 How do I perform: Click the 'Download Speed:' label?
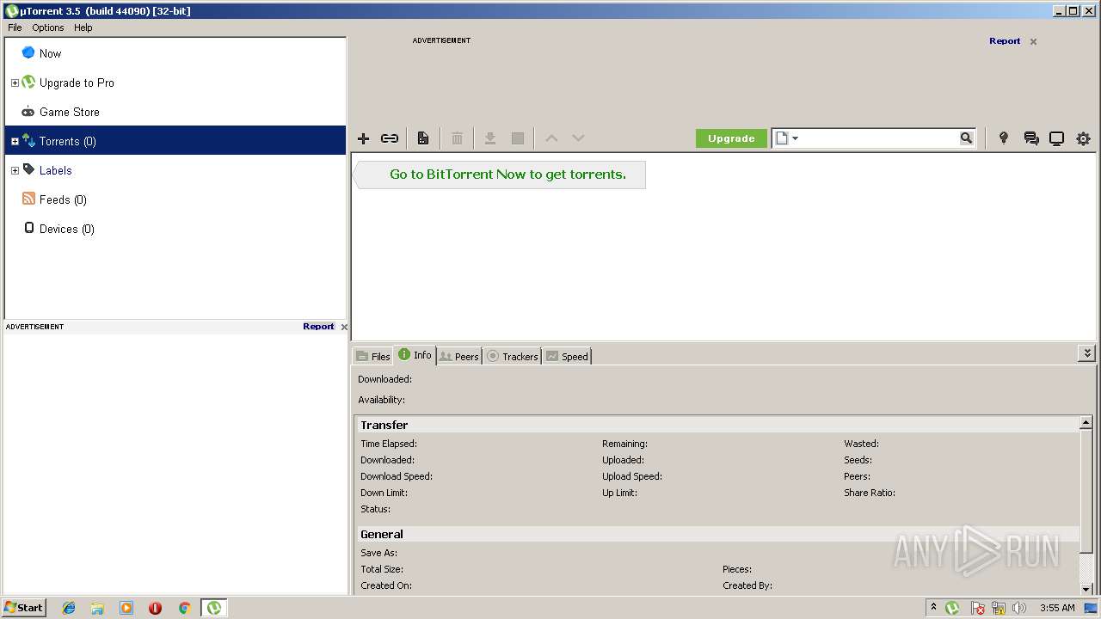click(x=397, y=476)
